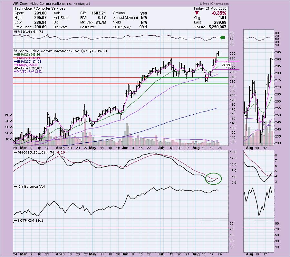Click the candlestick icon beside the Daily price label

pos(15,51)
